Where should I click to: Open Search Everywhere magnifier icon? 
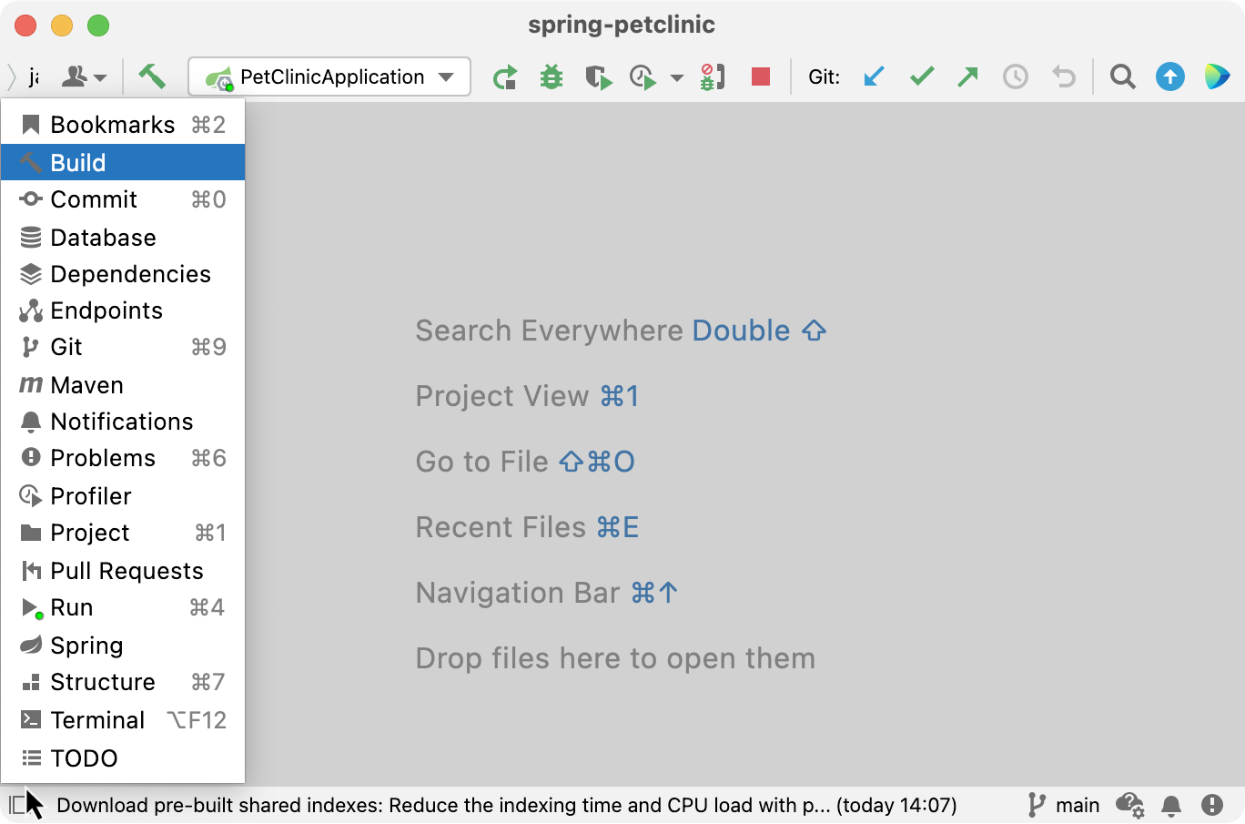tap(1123, 76)
